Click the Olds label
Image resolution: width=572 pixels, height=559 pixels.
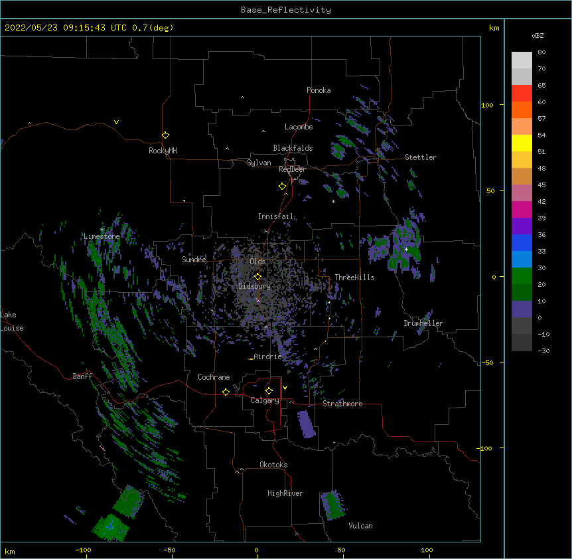(x=257, y=262)
